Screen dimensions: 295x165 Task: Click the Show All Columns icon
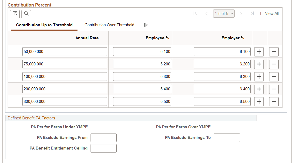coord(146,25)
